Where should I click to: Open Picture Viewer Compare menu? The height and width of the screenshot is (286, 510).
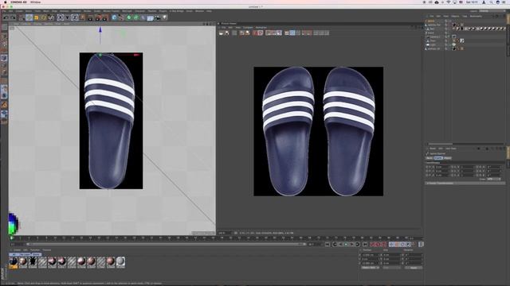(x=248, y=28)
